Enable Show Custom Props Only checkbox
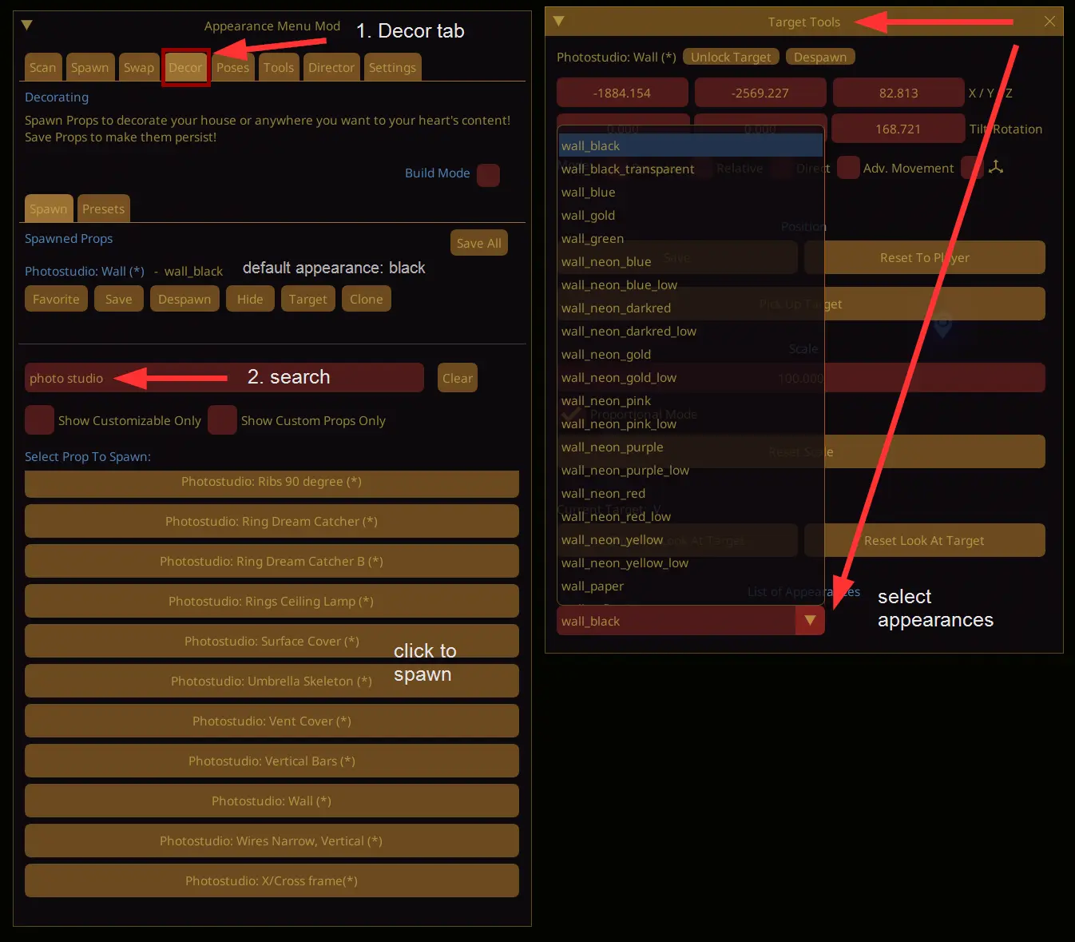Viewport: 1075px width, 942px height. tap(222, 420)
